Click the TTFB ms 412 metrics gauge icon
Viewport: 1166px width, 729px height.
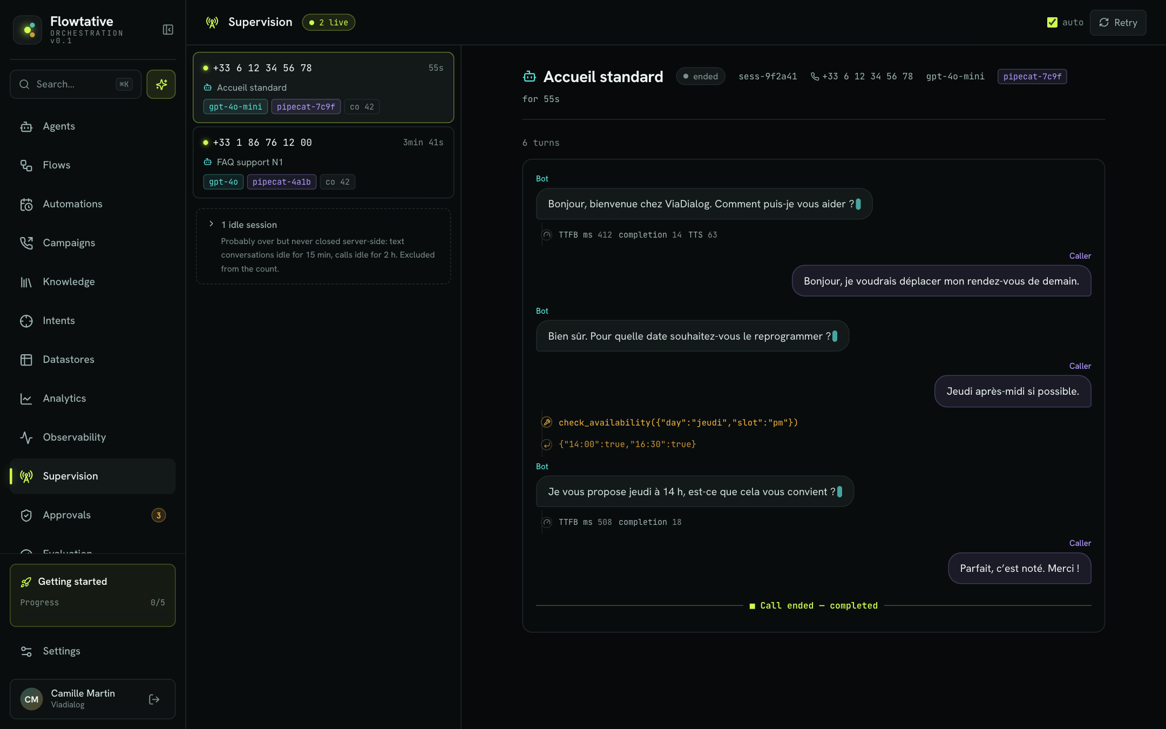click(x=547, y=235)
